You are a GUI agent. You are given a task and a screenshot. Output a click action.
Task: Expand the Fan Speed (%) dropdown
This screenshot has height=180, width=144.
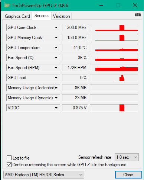[56, 58]
